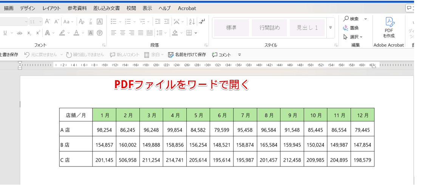Expand the search dropdown arrow
This screenshot has width=422, height=185.
[365, 19]
